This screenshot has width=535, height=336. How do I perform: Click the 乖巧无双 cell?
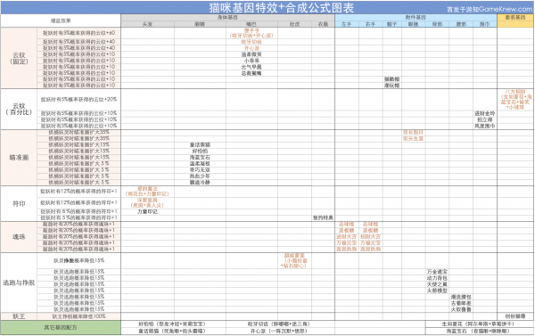tap(200, 169)
